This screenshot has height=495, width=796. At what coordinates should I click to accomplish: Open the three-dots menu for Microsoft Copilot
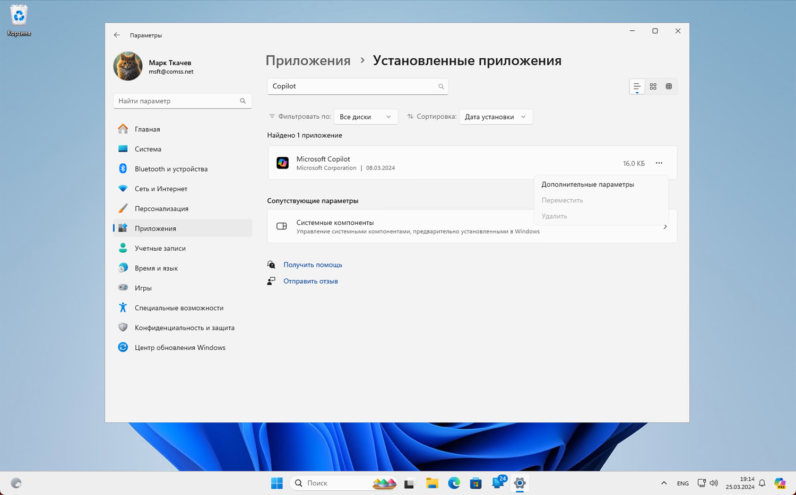click(659, 163)
